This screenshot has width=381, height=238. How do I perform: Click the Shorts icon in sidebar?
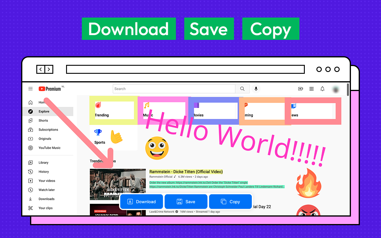[x=30, y=120]
